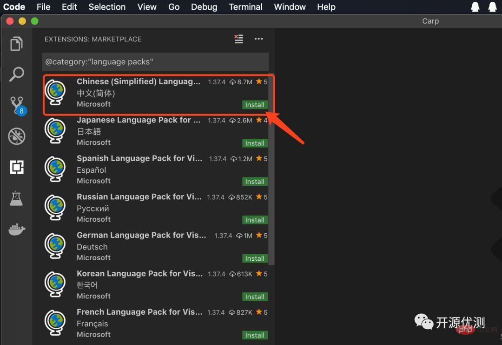Open the Go menu
Image resolution: width=502 pixels, height=345 pixels.
click(174, 7)
